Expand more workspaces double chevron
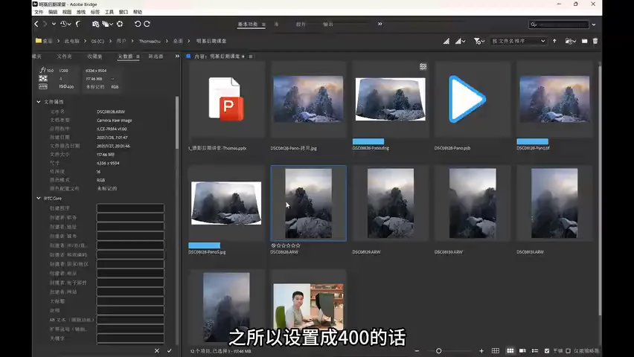Image resolution: width=634 pixels, height=357 pixels. [380, 25]
